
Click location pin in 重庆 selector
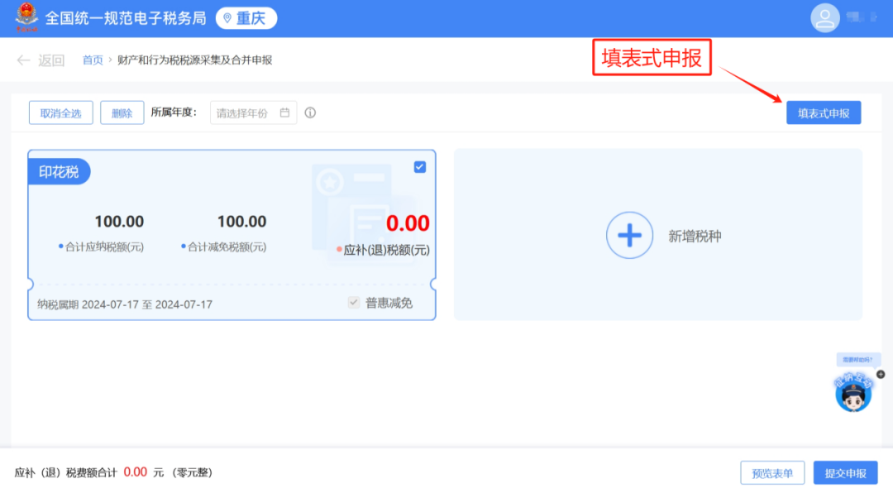click(227, 18)
